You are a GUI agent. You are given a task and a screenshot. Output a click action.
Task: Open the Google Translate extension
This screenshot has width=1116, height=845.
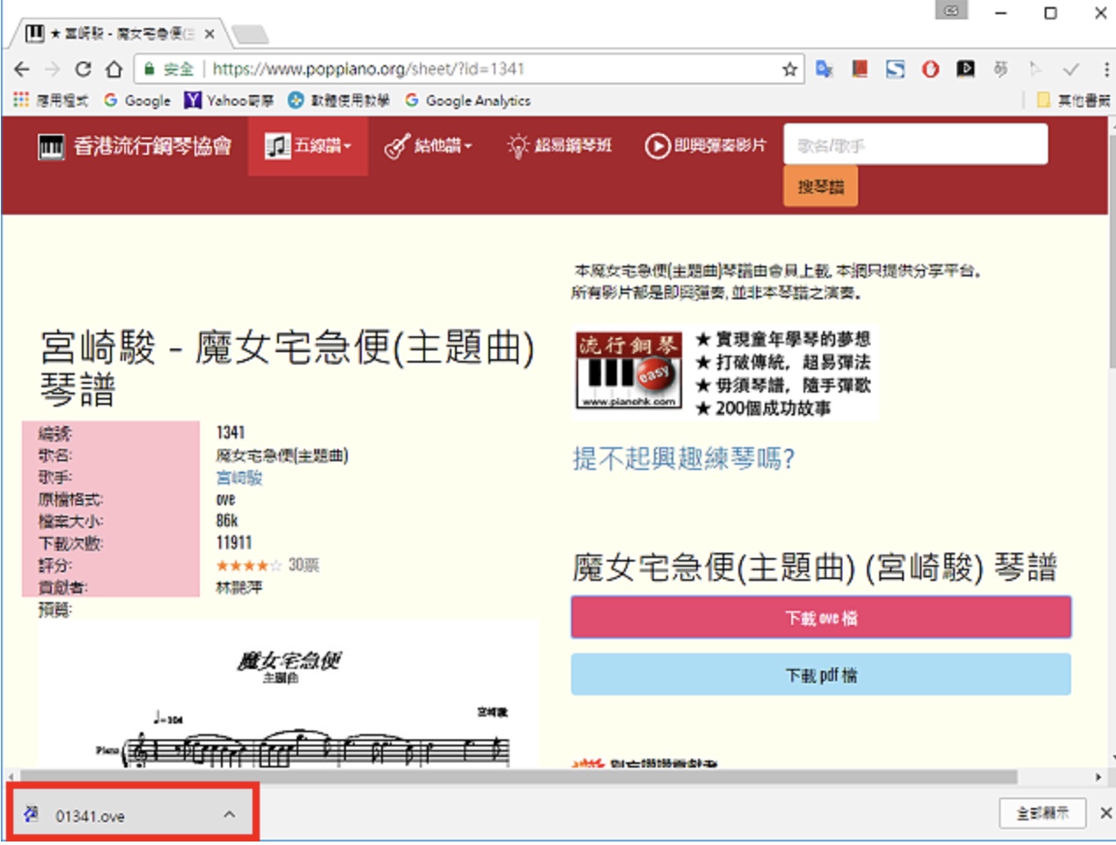coord(825,69)
